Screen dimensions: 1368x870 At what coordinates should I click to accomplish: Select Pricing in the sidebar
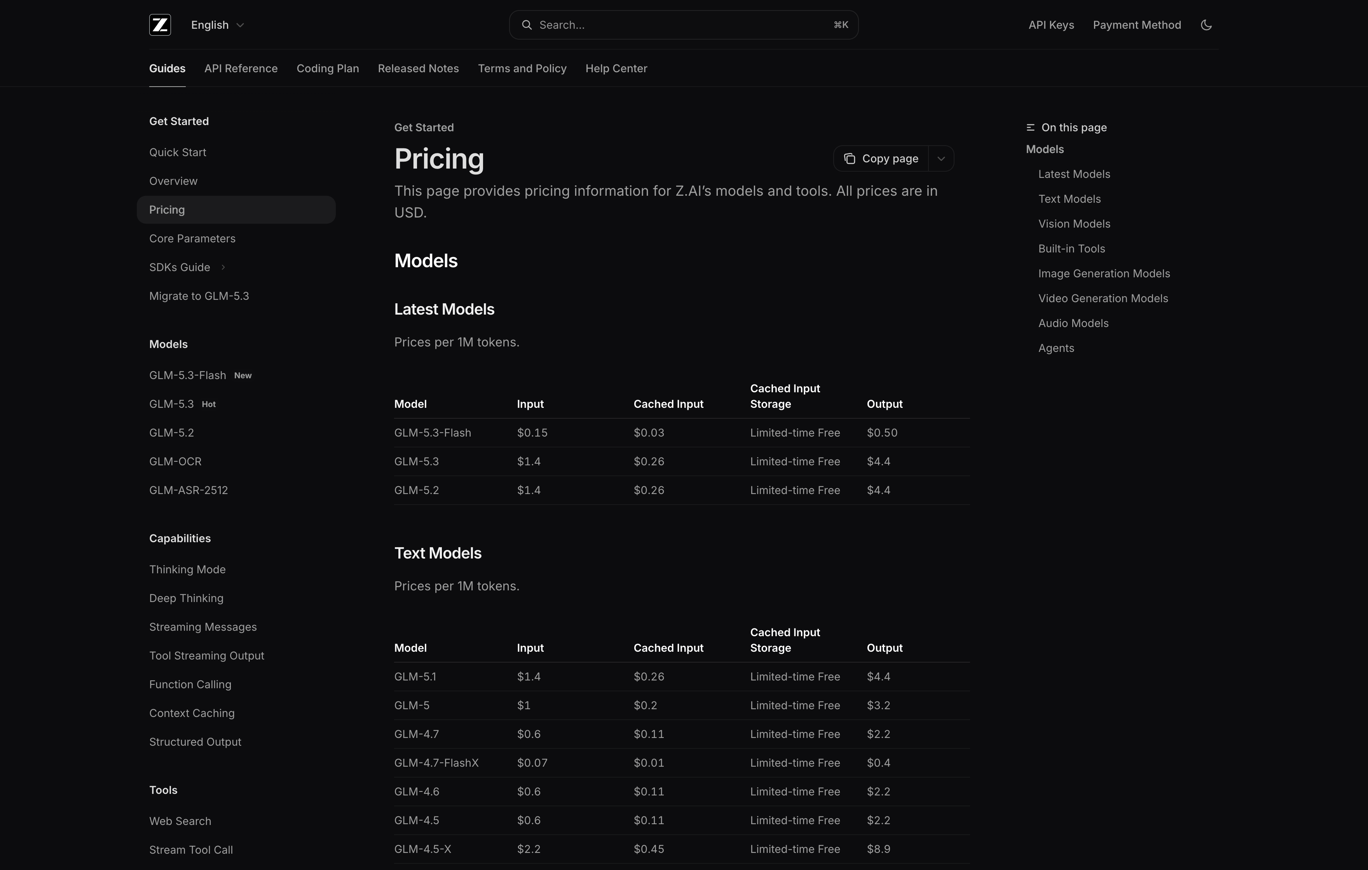click(x=236, y=210)
